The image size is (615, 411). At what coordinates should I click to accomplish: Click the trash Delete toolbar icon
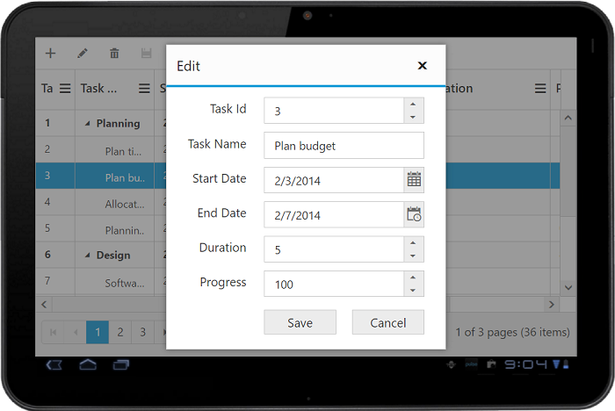114,54
